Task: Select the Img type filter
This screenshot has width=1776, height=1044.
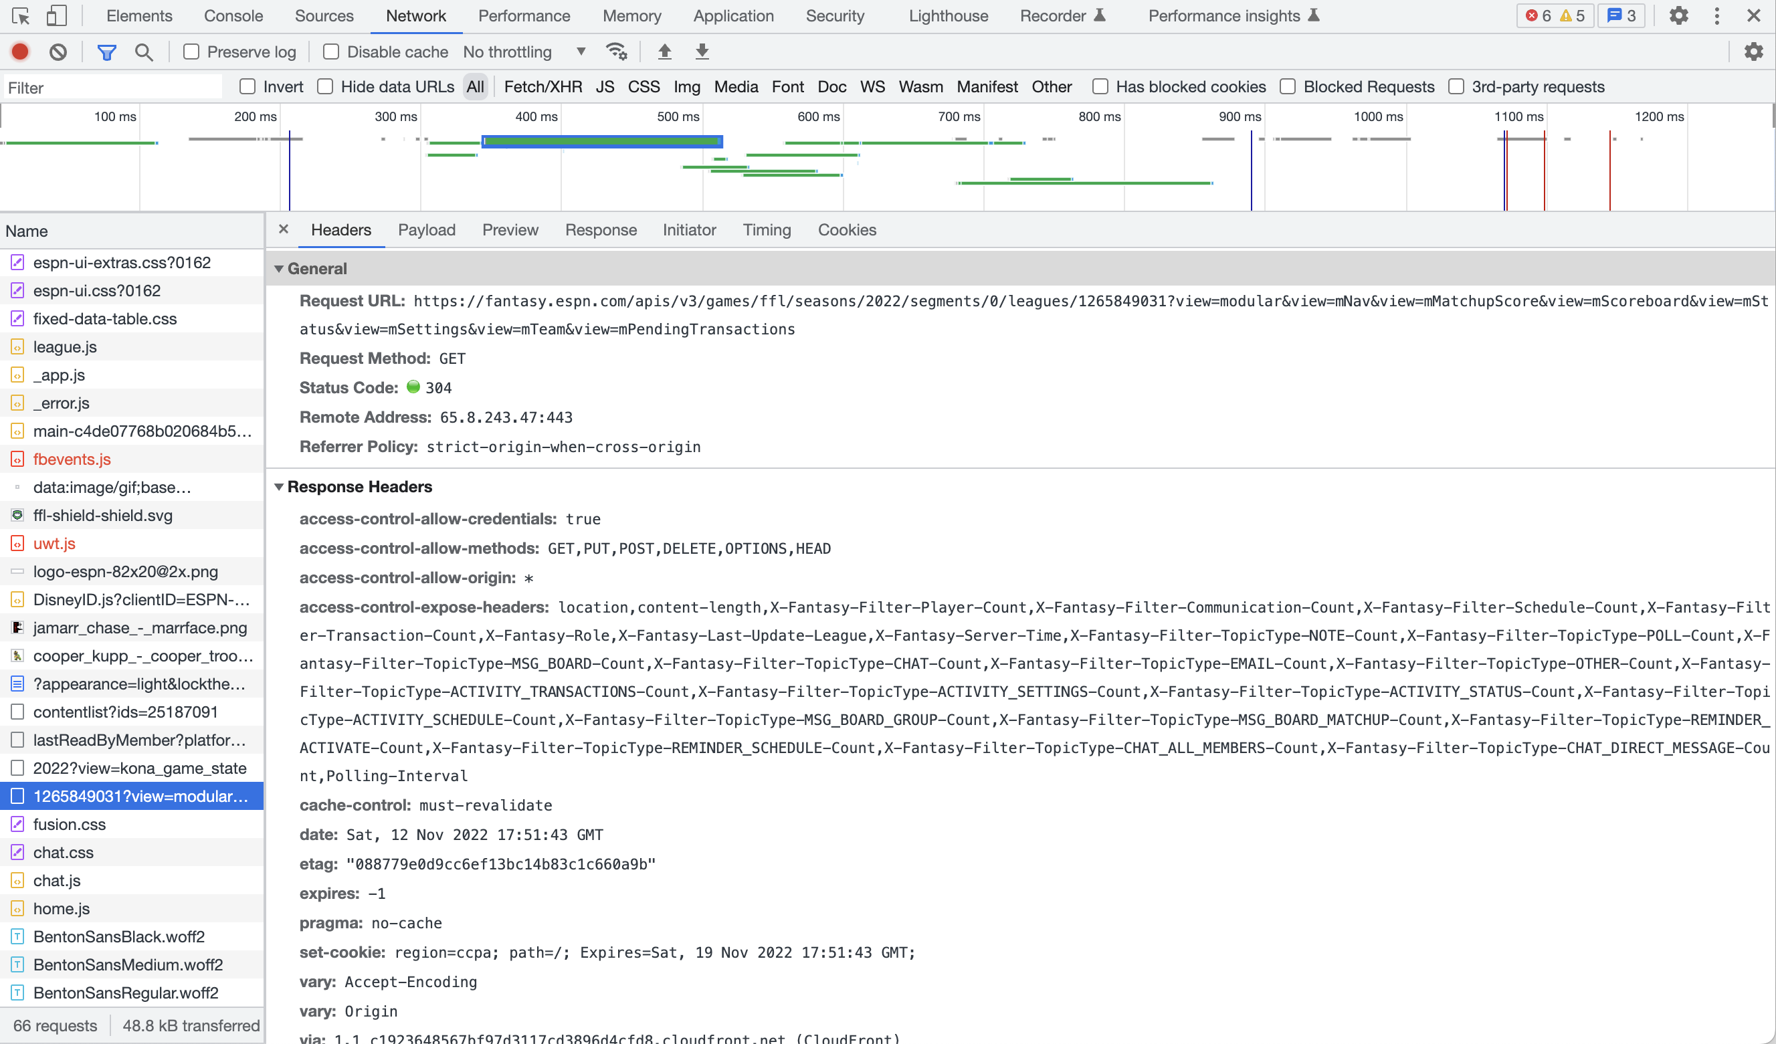Action: click(x=686, y=87)
